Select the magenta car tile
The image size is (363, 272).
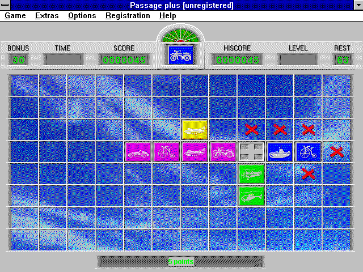point(138,151)
